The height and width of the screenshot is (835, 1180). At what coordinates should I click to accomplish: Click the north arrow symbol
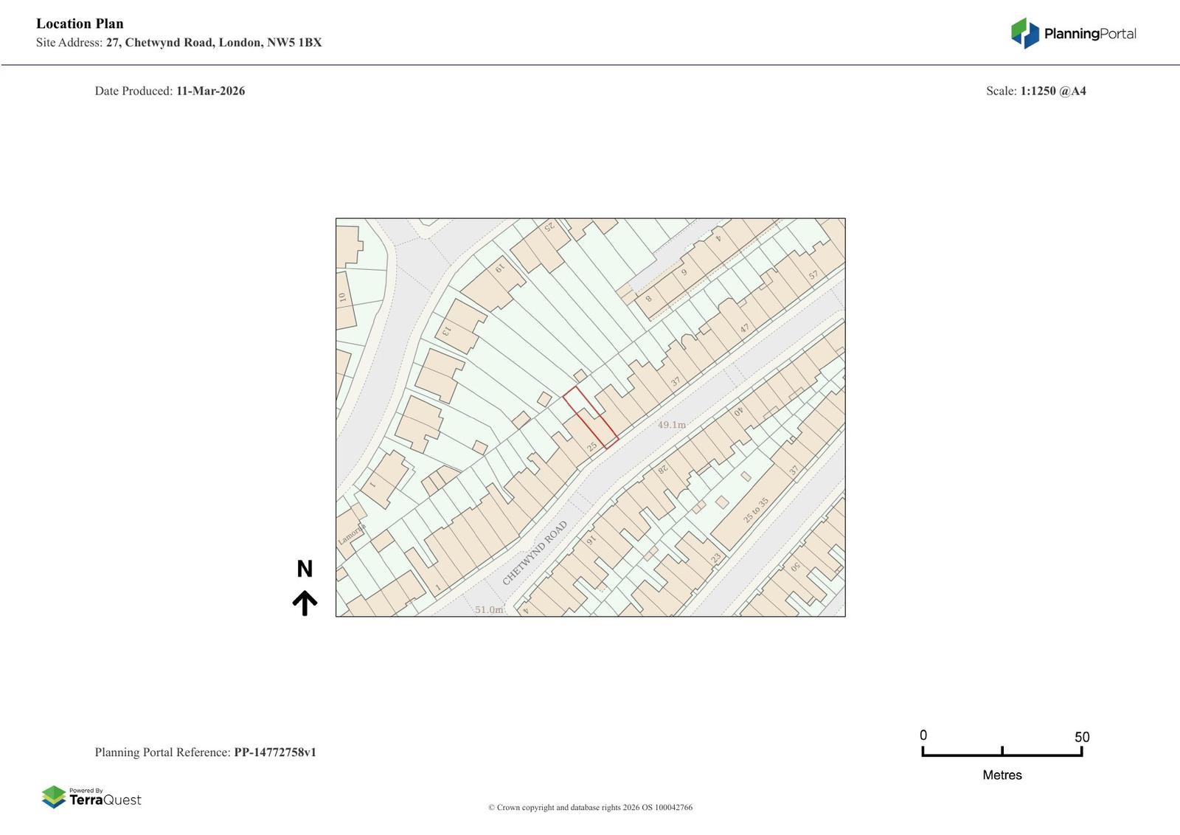[305, 603]
